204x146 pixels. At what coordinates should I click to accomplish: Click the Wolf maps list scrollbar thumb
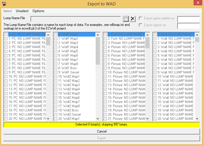point(98,51)
